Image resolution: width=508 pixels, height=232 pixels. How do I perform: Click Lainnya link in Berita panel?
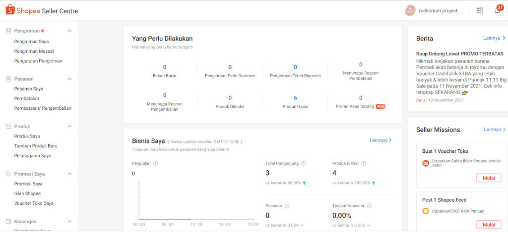[x=495, y=38]
